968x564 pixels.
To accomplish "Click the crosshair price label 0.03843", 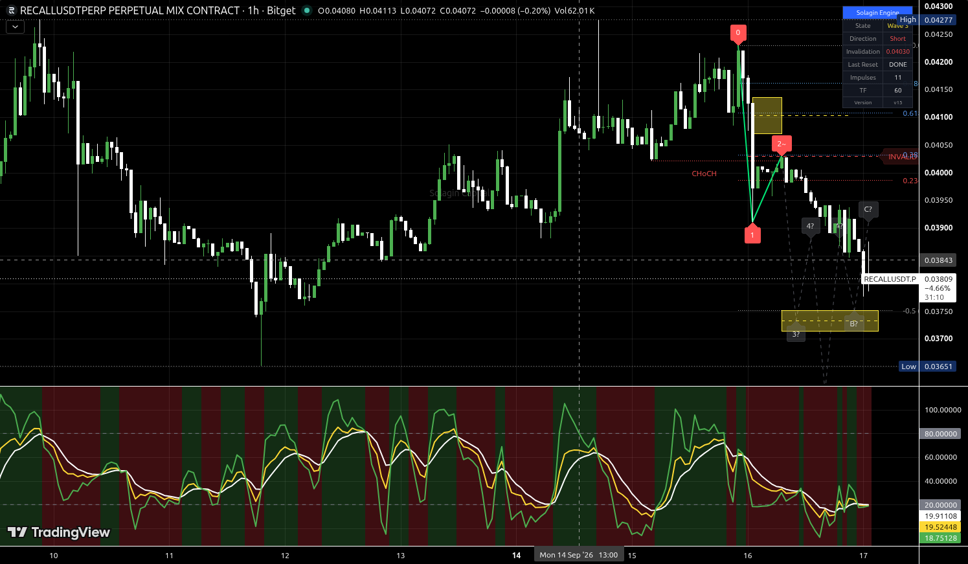I will [938, 260].
